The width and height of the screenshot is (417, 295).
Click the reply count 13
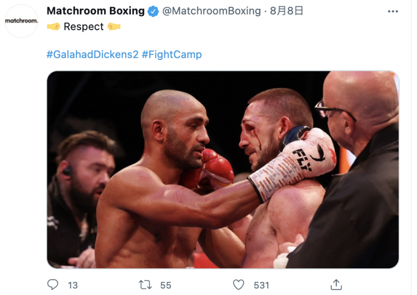pos(72,285)
